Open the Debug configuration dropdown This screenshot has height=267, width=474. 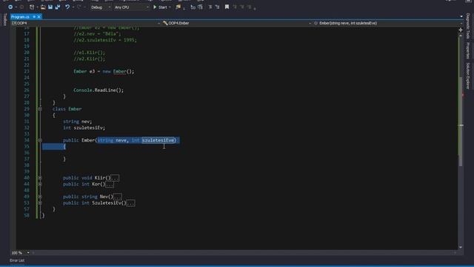pos(101,7)
